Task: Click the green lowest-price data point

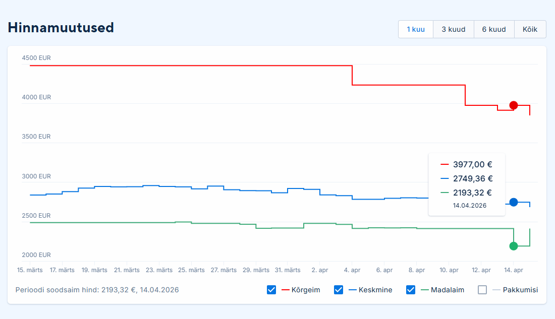Action: (514, 246)
